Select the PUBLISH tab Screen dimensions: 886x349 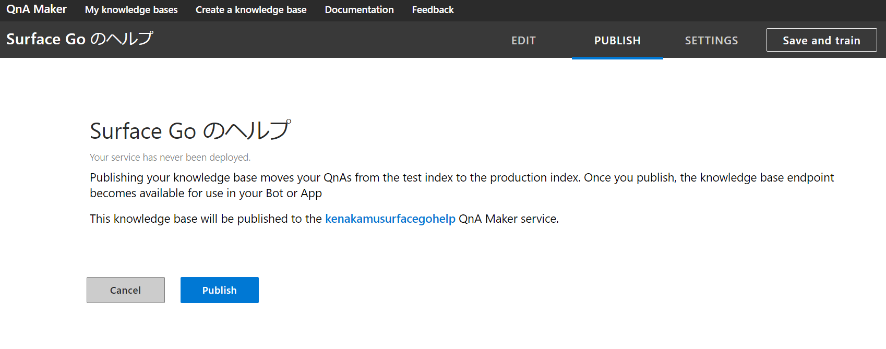[x=617, y=40]
